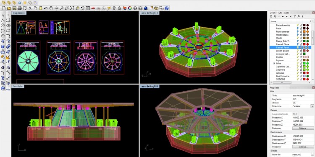Viewport: 315px width, 157px height.
Task: Select the Polyline tool in left toolbar
Action: tap(3, 21)
